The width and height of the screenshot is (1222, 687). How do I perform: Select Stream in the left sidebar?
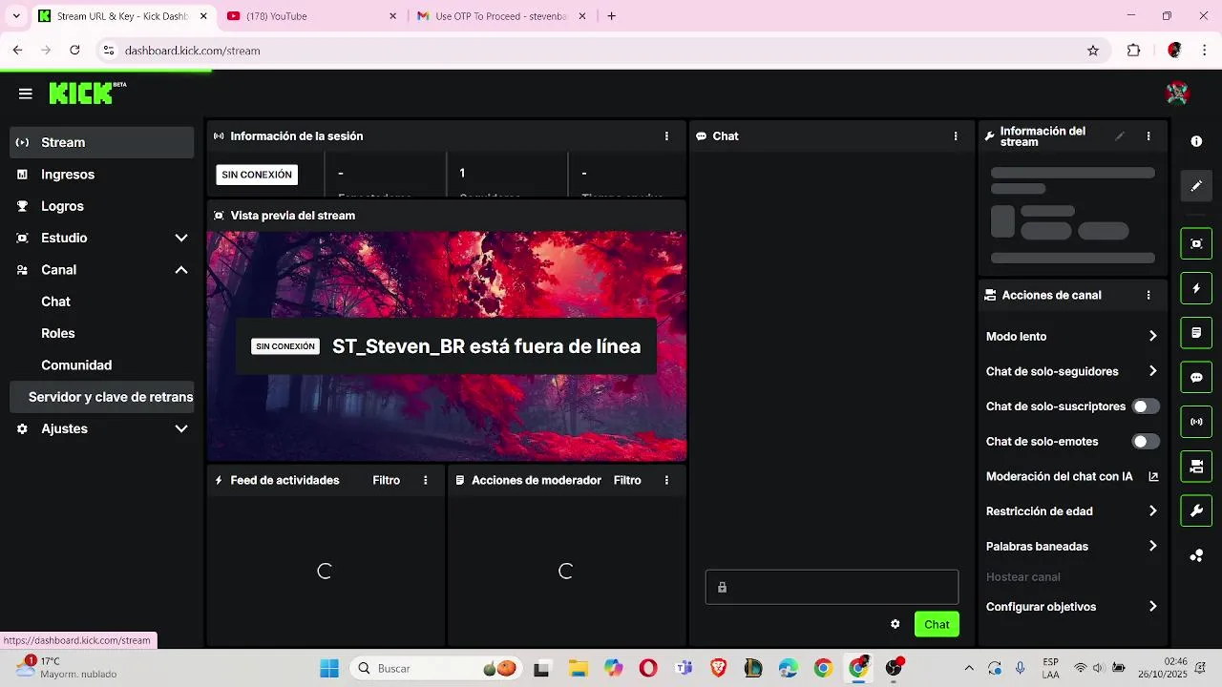[103, 142]
